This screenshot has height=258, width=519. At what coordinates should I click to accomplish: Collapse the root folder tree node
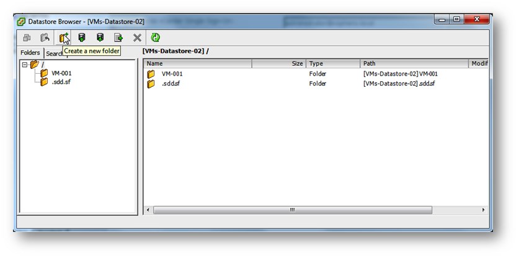point(24,64)
